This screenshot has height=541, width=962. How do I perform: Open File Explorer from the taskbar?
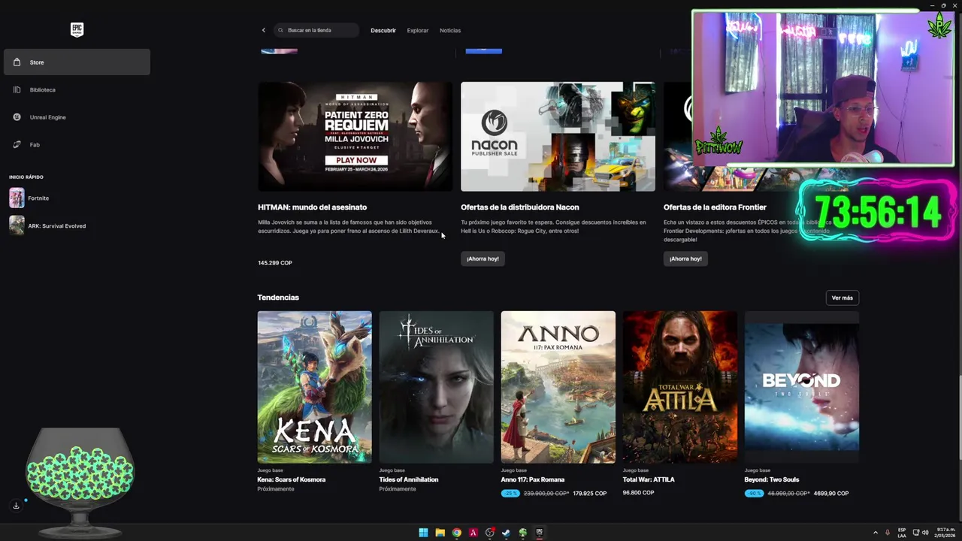click(x=440, y=533)
